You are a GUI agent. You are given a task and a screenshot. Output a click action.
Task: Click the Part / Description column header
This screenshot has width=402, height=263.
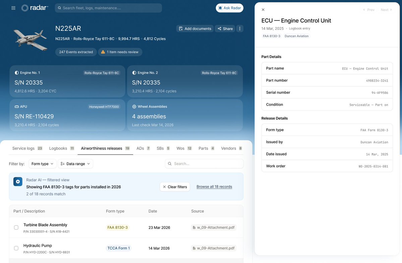(29, 211)
